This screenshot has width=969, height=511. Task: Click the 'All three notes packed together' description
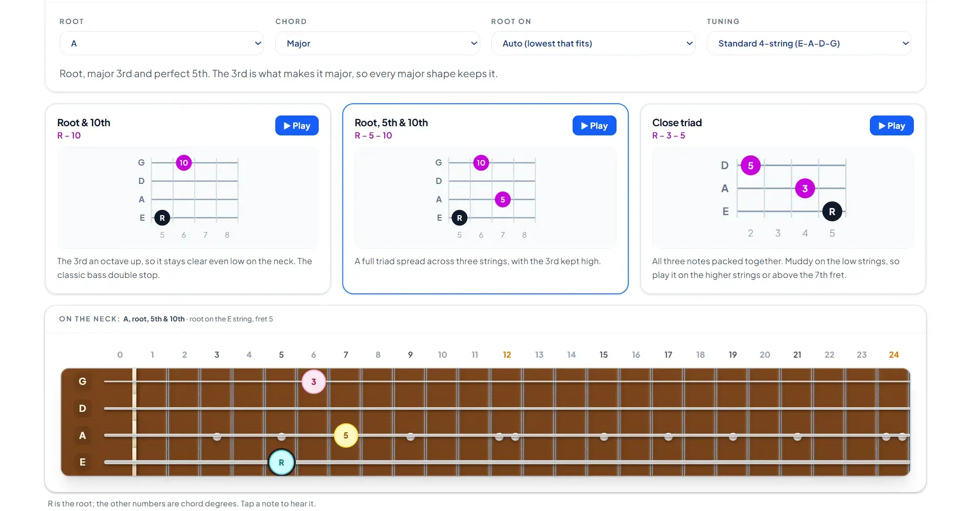click(776, 268)
